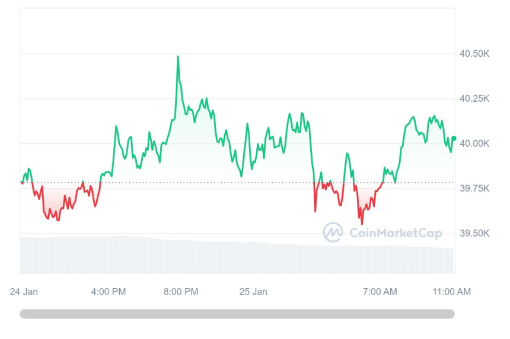Image resolution: width=510 pixels, height=339 pixels.
Task: Click the 40.50K price axis label
Action: pos(474,54)
